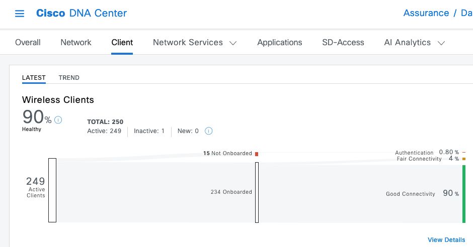Select the green Good Connectivity bar
The image size is (473, 247).
464,194
